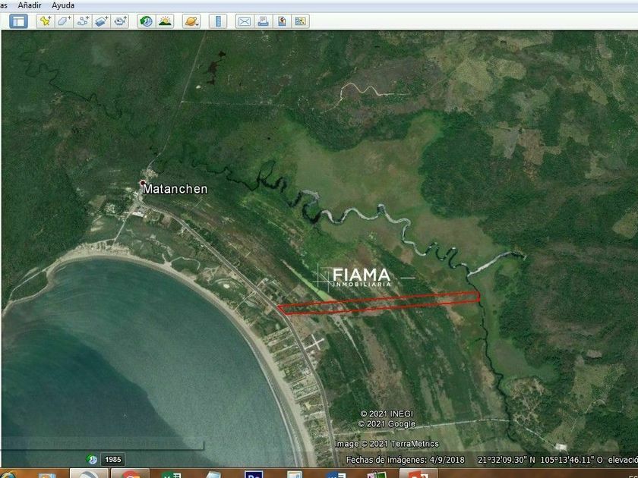Click the © 2021 Google attribution text

387,424
